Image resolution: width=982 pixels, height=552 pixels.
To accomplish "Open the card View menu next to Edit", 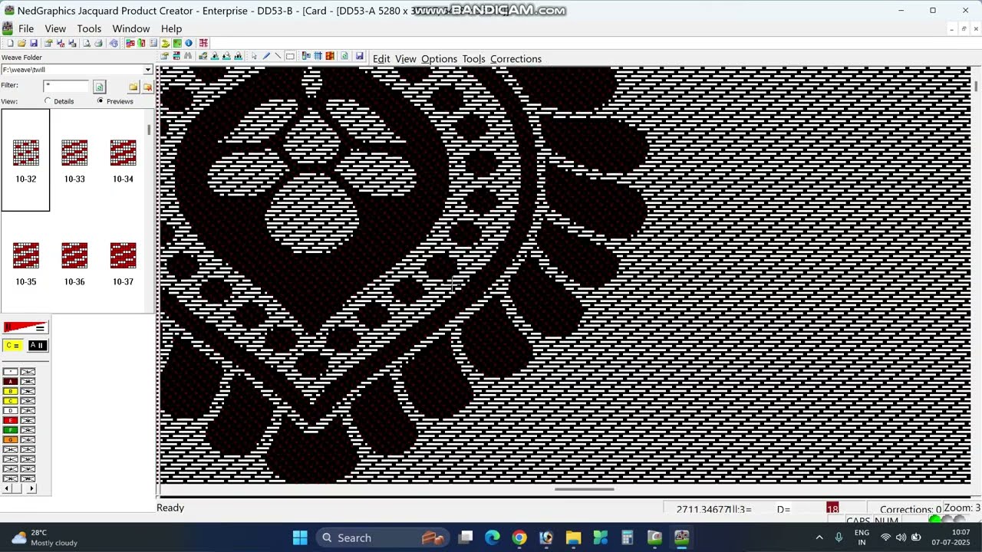I will (405, 59).
